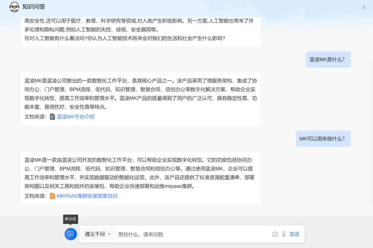Click the document icon beside 蓝凌MK平台介绍

click(52, 117)
